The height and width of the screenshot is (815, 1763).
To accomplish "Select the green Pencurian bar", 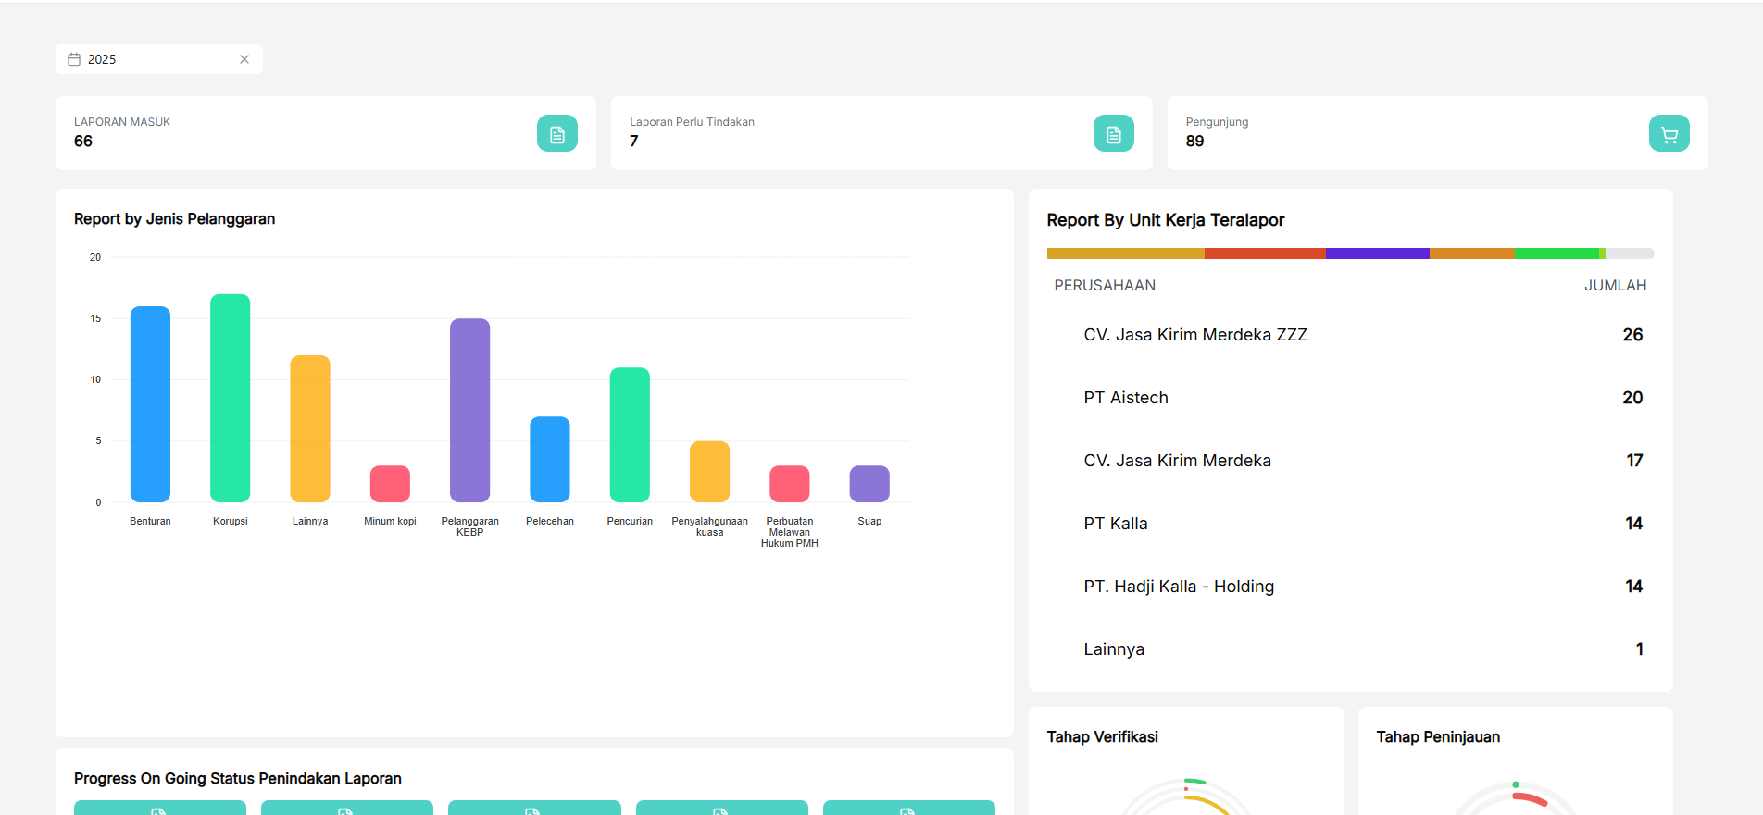I will pos(630,435).
